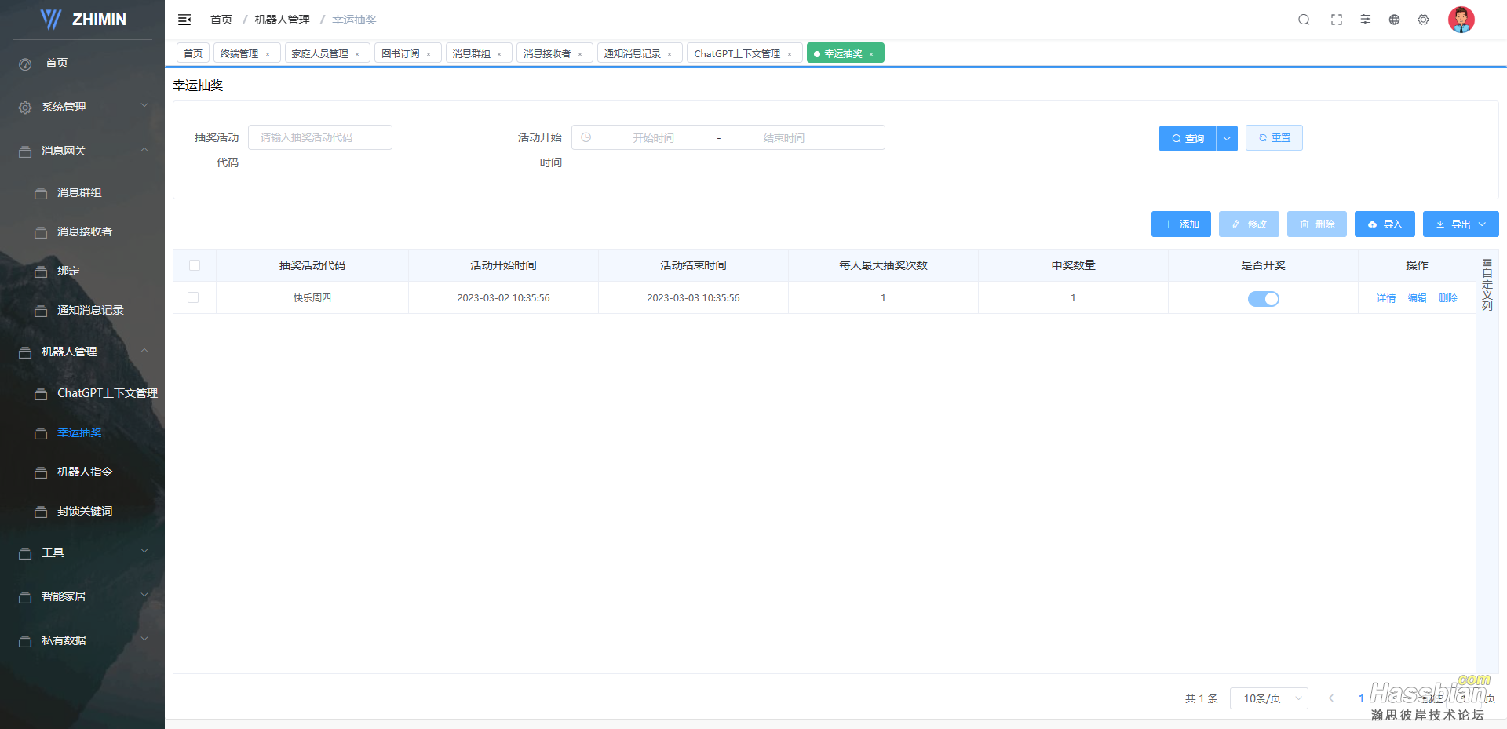Expand the 私有数据 sidebar menu
Screen dimensions: 1507x729
coord(144,640)
